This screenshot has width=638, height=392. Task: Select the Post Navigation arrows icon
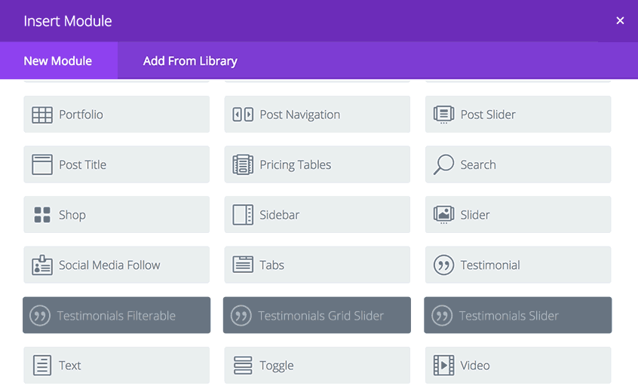click(243, 115)
